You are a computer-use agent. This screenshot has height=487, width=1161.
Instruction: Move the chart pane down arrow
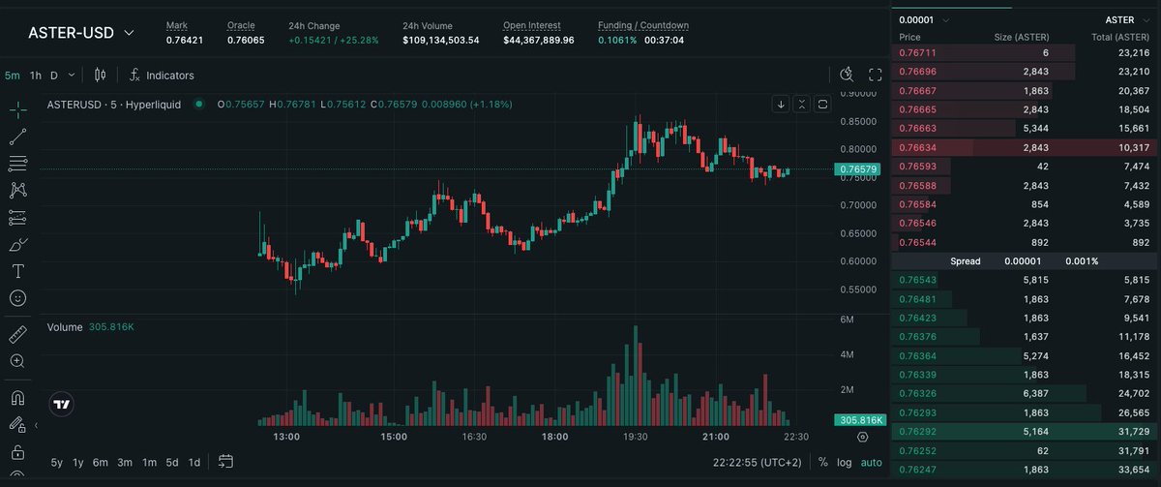pos(782,104)
